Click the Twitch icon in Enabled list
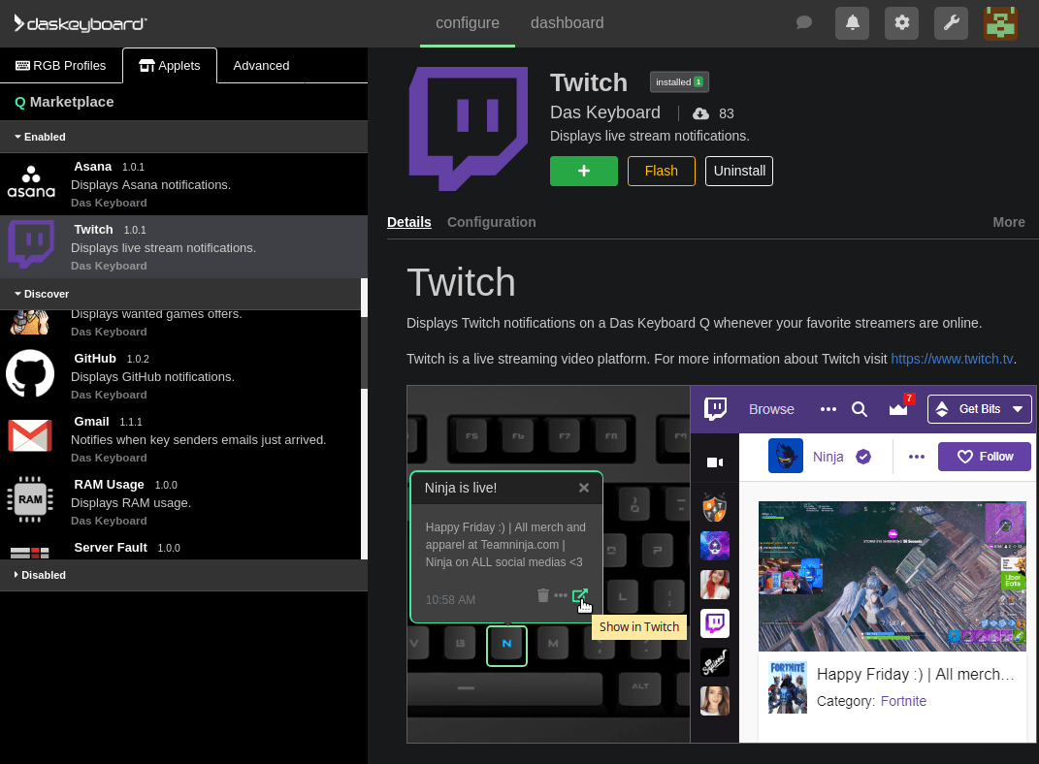The width and height of the screenshot is (1039, 764). point(30,244)
